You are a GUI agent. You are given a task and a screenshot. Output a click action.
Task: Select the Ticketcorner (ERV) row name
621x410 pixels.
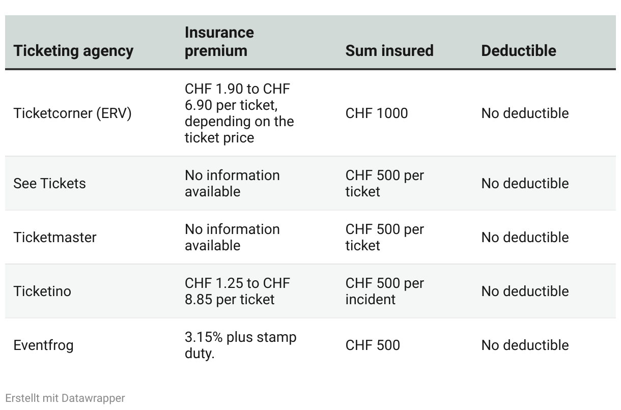tap(72, 113)
